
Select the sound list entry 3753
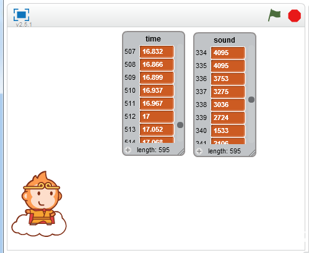[x=228, y=79]
